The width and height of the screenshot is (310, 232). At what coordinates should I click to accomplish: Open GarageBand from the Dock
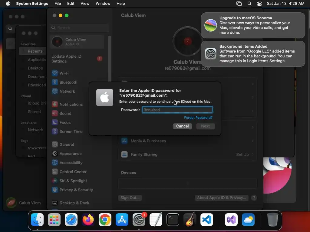[190, 220]
